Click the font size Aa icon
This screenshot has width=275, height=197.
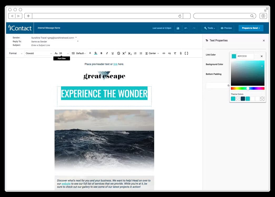pyautogui.click(x=56, y=53)
